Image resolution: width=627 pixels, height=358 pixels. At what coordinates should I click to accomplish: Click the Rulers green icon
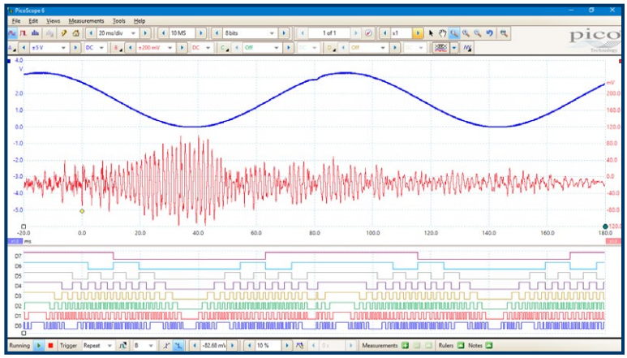(x=460, y=346)
